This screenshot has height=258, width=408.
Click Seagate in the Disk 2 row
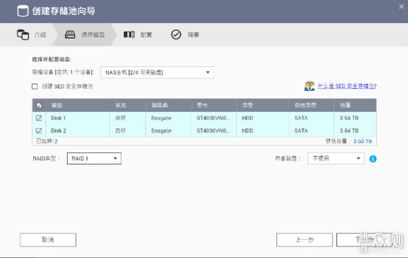(x=161, y=130)
